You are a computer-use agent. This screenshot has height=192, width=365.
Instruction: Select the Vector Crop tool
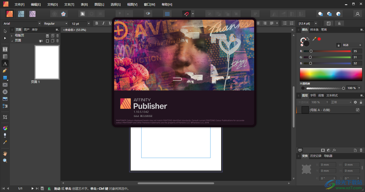pos(5,117)
